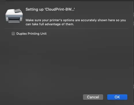Click the horizontal separator below the description
This screenshot has width=134, height=105.
[x=66, y=28]
